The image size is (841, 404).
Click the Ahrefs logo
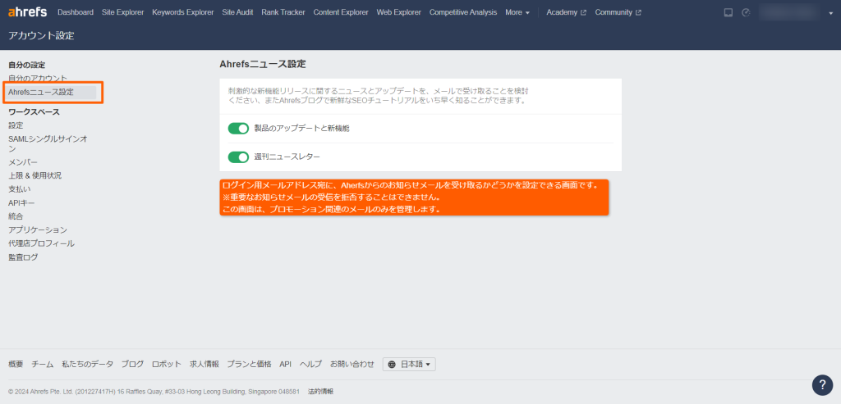[27, 11]
